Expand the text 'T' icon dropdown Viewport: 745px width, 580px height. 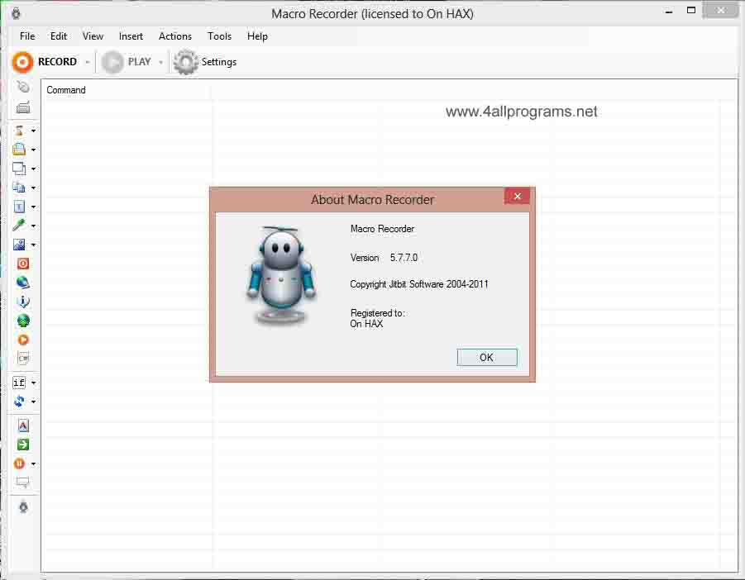click(33, 207)
